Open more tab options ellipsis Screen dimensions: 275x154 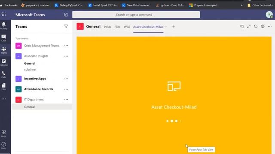click(x=270, y=27)
